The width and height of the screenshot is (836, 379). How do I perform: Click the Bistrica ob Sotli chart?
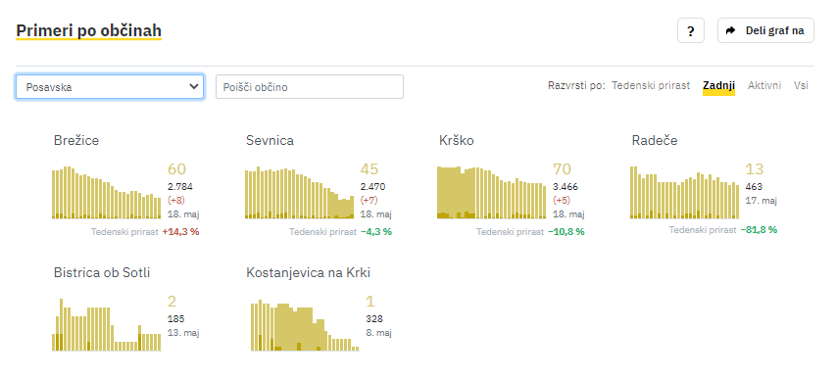tap(106, 324)
